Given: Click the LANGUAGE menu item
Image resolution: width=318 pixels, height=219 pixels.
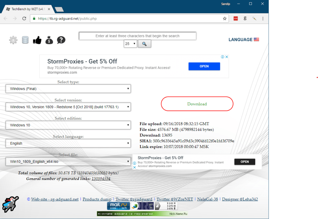Looking at the screenshot, I should click(x=241, y=39).
